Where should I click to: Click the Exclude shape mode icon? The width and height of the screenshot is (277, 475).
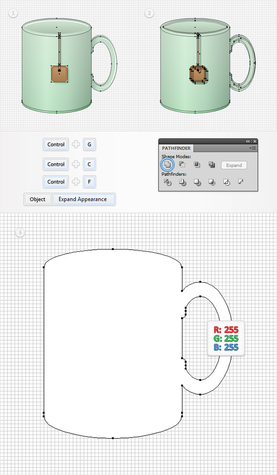point(212,165)
